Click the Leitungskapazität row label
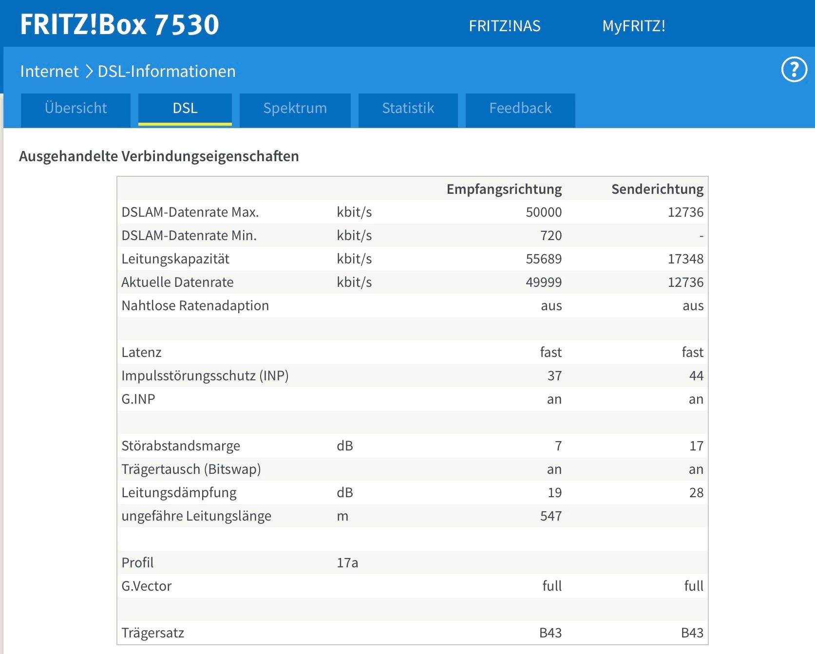815x654 pixels. [x=175, y=259]
